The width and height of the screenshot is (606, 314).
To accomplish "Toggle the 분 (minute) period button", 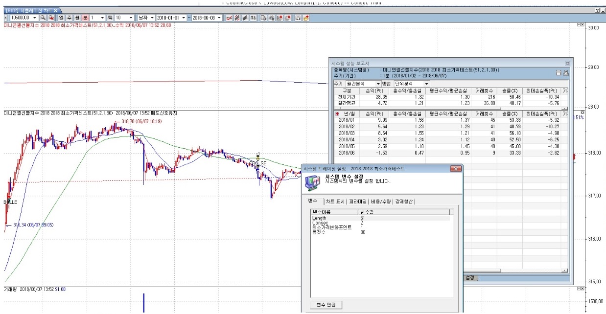I will tap(85, 18).
